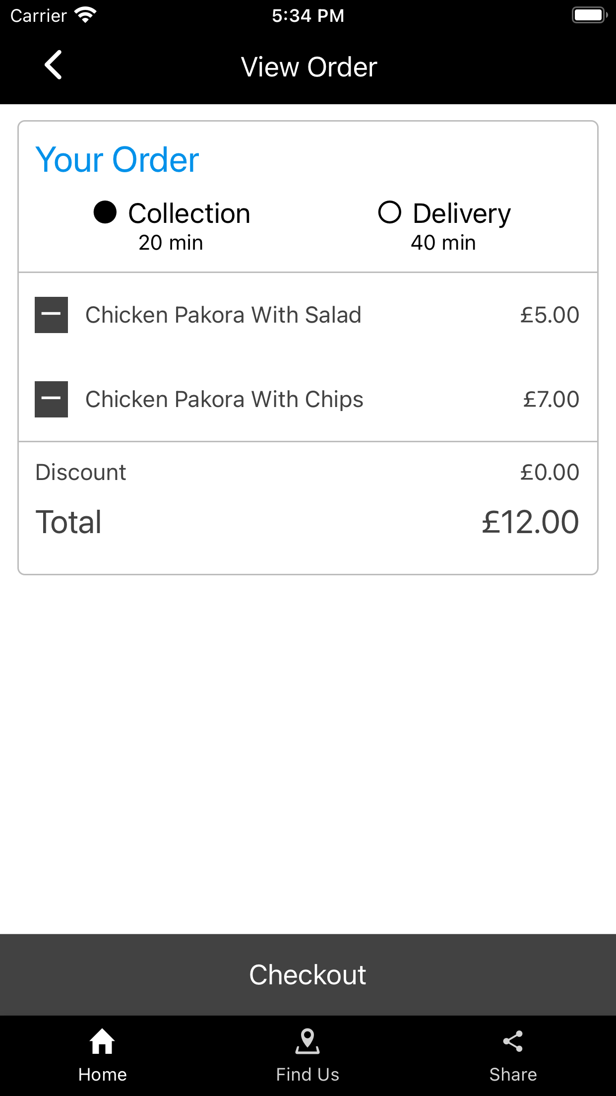616x1096 pixels.
Task: Tap the back arrow in header
Action: pyautogui.click(x=54, y=65)
